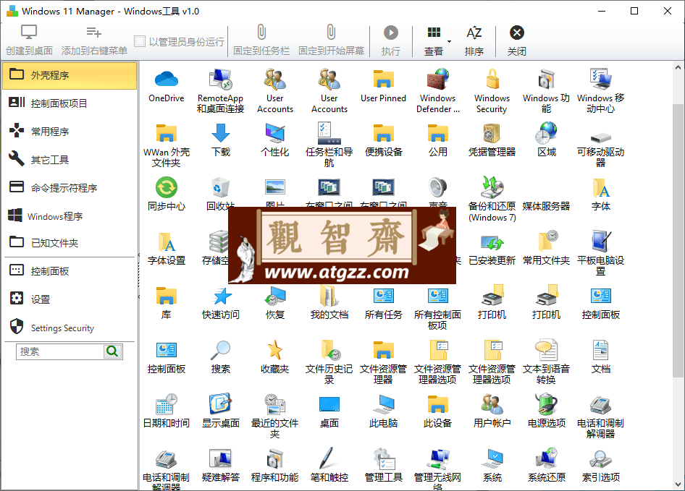Select the 搜索 magnifier shell icon

tap(220, 350)
